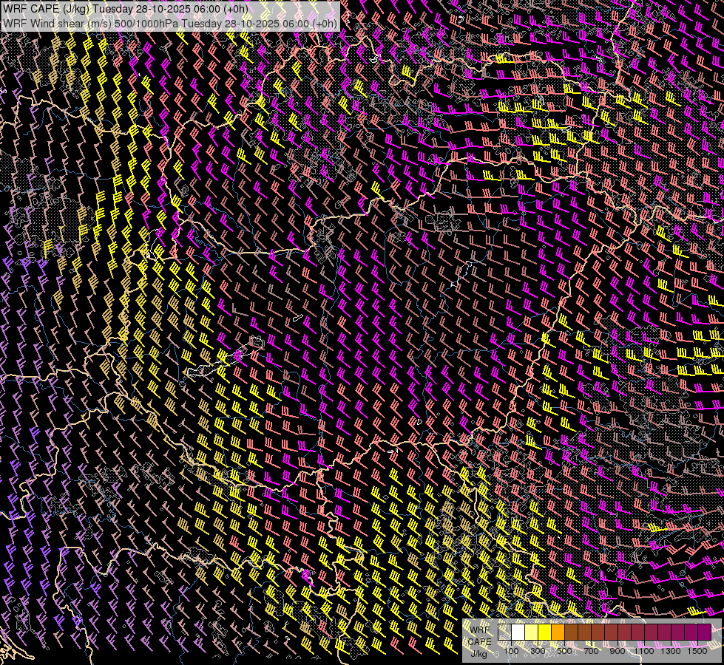Click the 1300 value on the legend

coord(671,651)
